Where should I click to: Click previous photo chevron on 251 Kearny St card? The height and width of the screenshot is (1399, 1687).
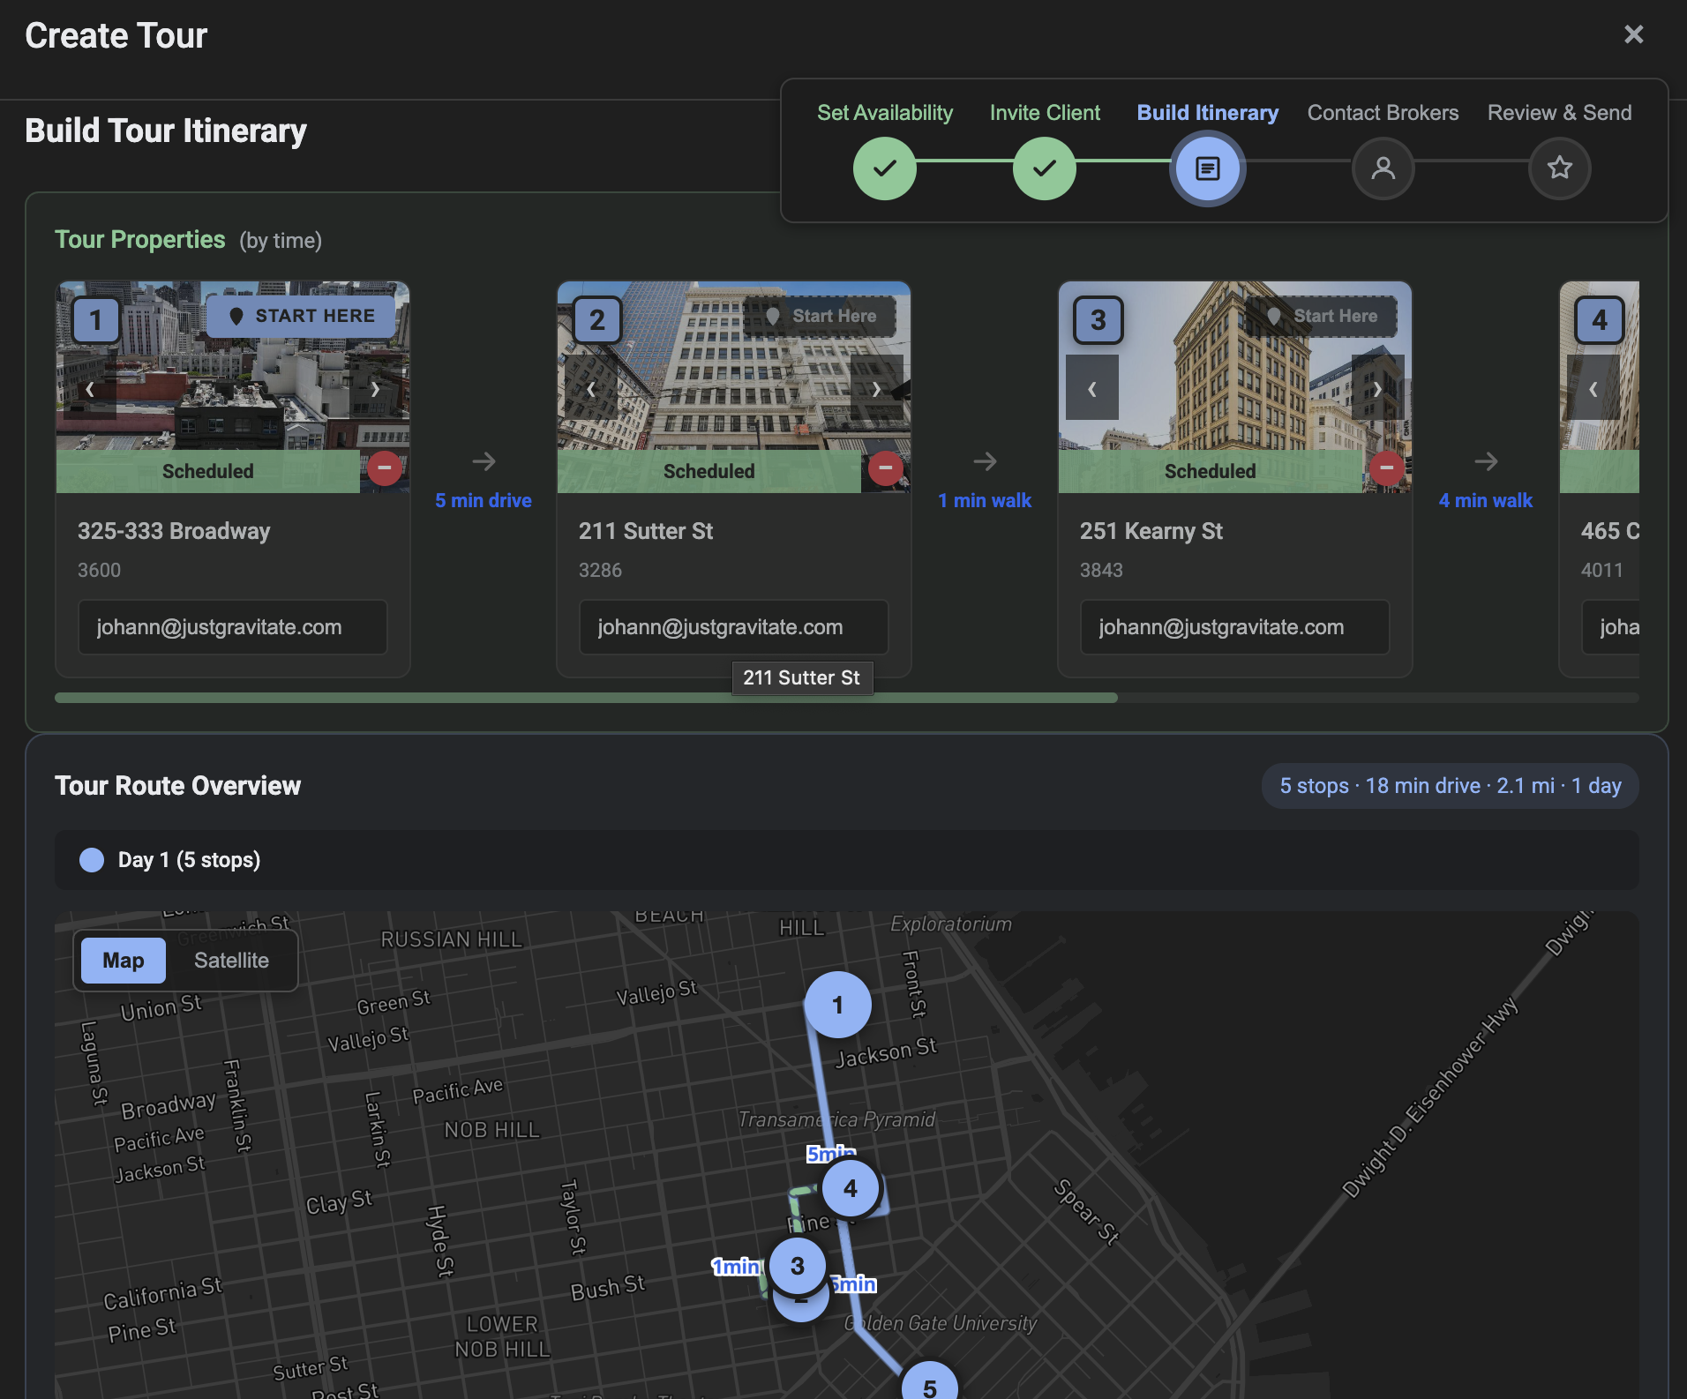pos(1091,388)
